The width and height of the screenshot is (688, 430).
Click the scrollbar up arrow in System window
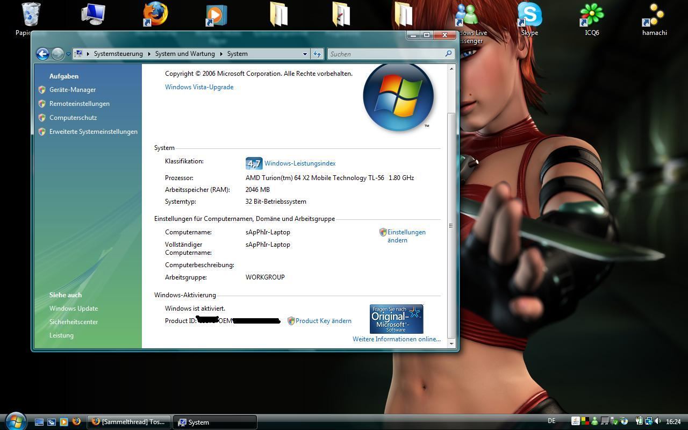point(451,69)
